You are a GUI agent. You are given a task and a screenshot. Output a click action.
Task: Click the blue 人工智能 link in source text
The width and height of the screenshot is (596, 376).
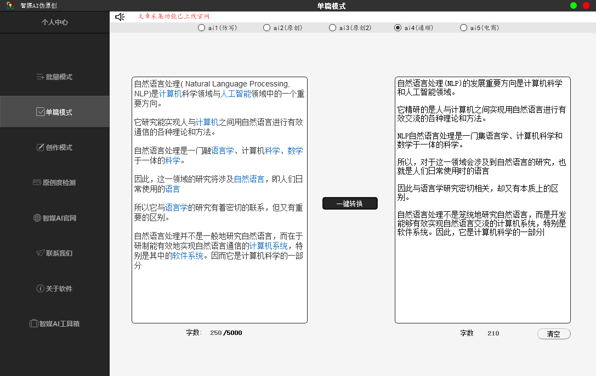pyautogui.click(x=236, y=94)
